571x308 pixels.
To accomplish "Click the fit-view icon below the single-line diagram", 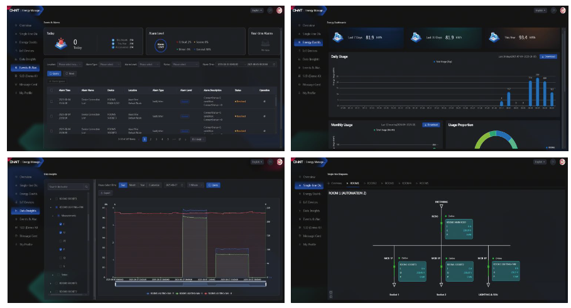I will tap(330, 292).
